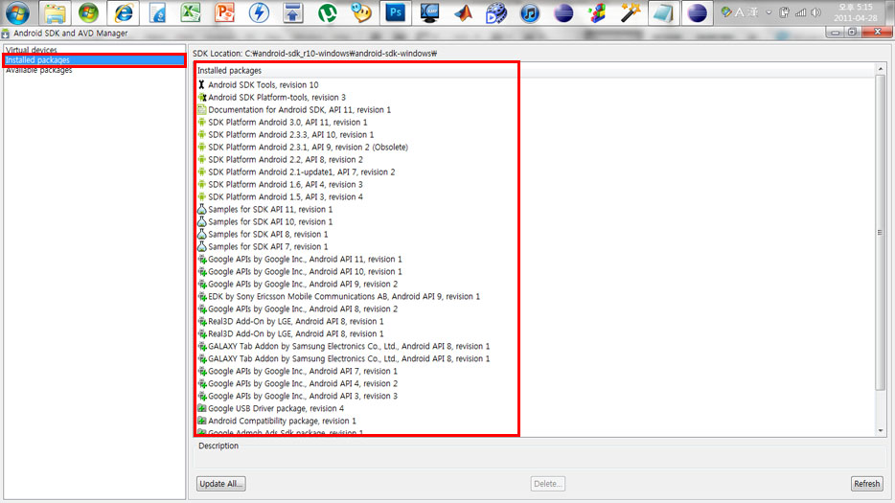Viewport: 895px width, 503px height.
Task: Open Excel from the taskbar
Action: [x=191, y=12]
